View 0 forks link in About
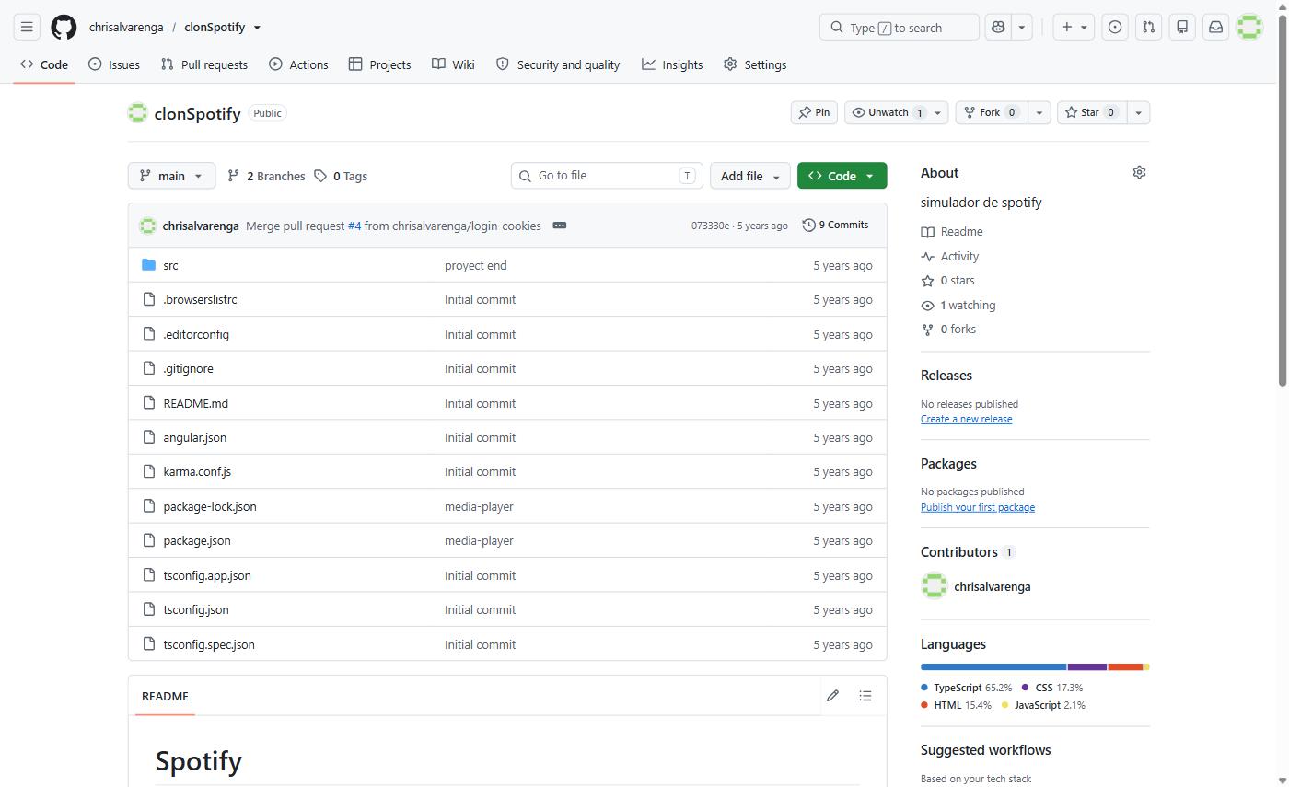The image size is (1289, 787). pyautogui.click(x=948, y=329)
